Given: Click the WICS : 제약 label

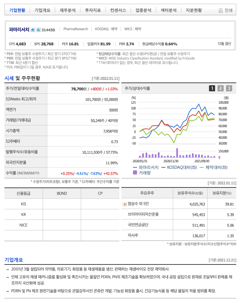Looking at the screenshot, I should coord(133,29).
